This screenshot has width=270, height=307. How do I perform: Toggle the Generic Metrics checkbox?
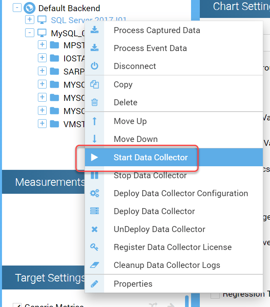click(x=17, y=306)
